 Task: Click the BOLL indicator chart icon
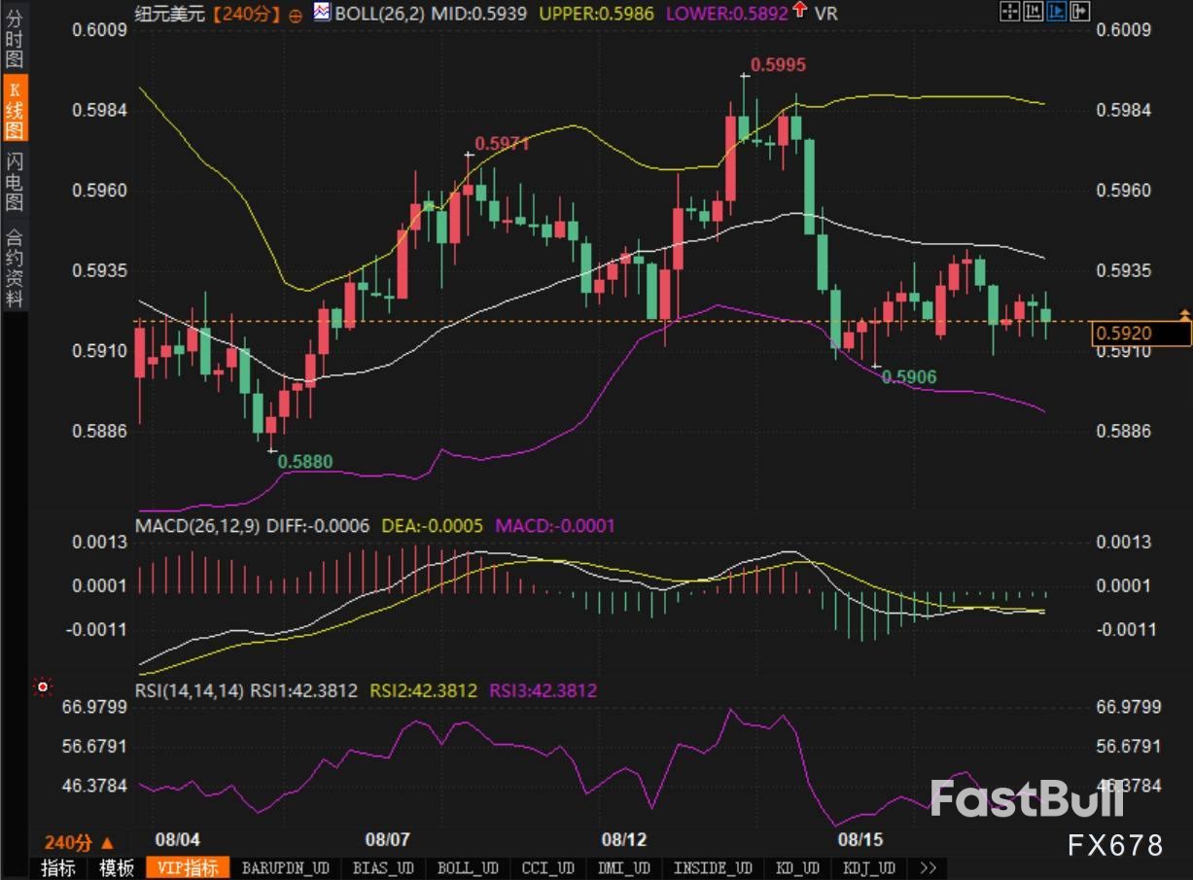point(321,14)
